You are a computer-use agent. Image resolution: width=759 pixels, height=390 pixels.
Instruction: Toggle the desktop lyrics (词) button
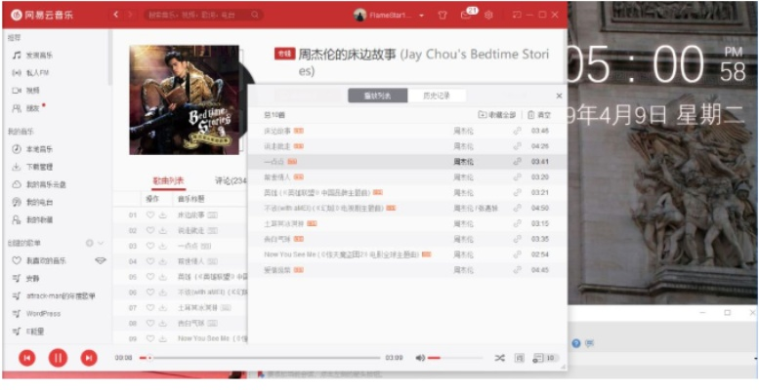coord(519,358)
